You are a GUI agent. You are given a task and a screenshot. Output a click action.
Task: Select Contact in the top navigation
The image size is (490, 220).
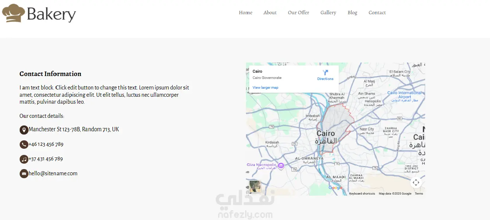[377, 12]
